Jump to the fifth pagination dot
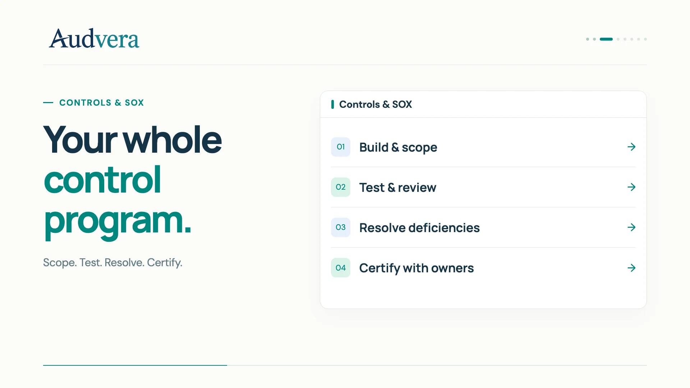The height and width of the screenshot is (388, 690). pos(625,39)
